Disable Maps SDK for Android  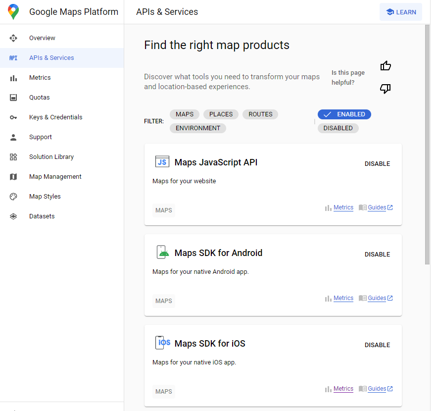[x=377, y=255]
